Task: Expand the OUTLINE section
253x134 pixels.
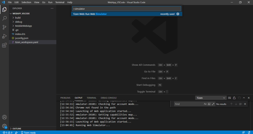Action: (x=17, y=129)
